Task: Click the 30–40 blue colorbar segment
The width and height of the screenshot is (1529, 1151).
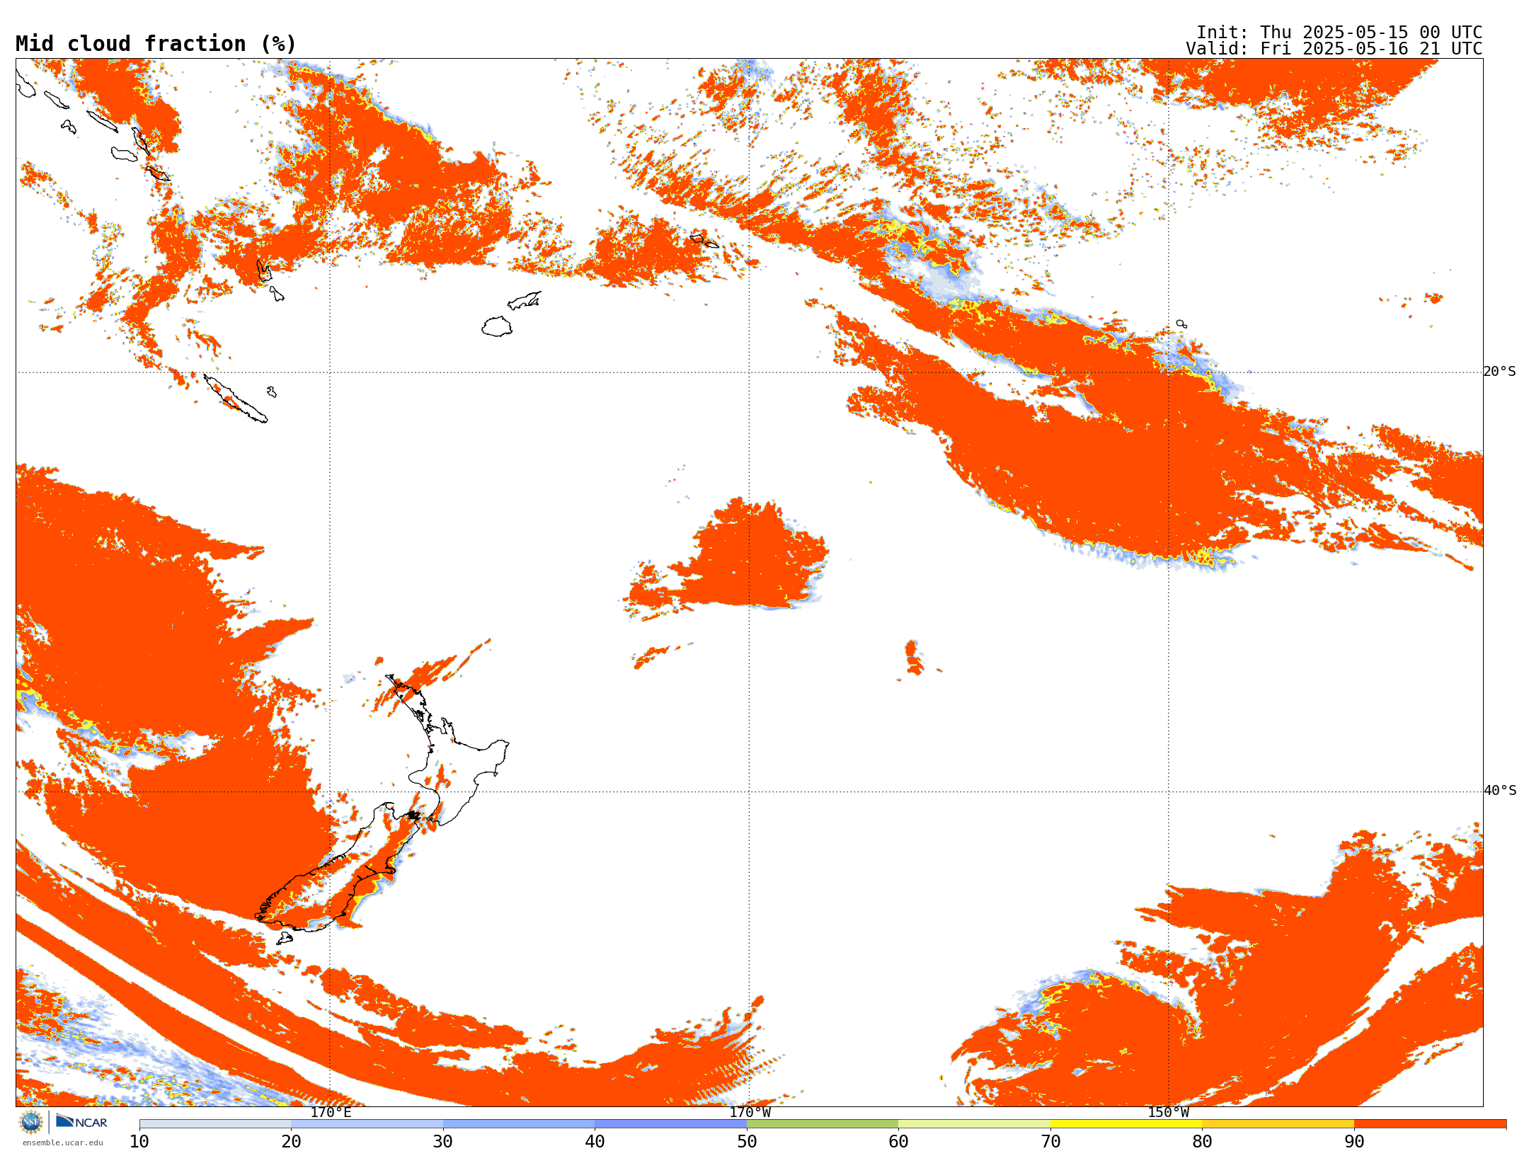Action: coord(519,1124)
